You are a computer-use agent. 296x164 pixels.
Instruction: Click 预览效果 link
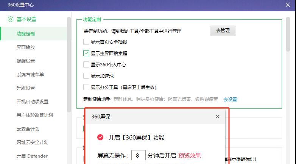point(190,156)
